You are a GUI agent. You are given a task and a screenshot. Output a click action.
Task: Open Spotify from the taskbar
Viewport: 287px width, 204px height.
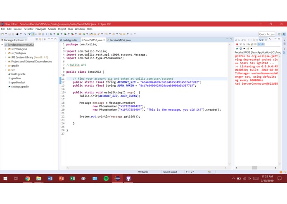pos(106,178)
